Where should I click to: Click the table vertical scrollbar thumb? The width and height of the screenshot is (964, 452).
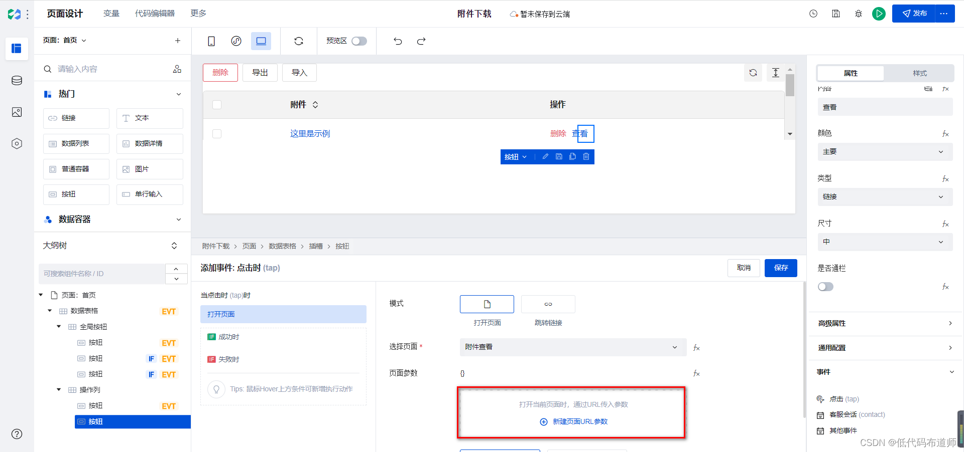coord(790,85)
